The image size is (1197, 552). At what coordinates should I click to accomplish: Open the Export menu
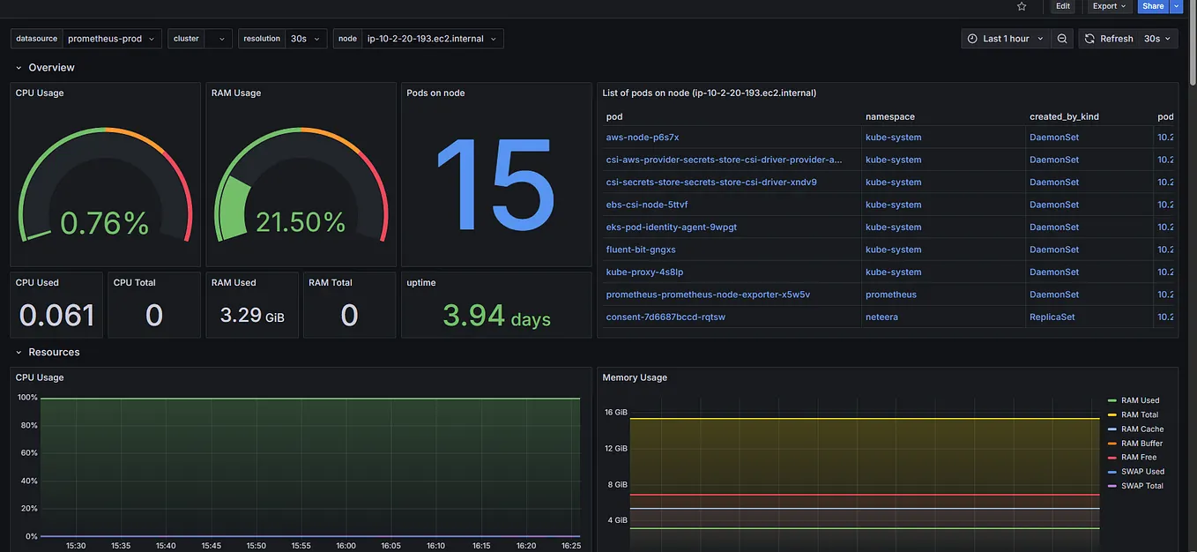tap(1109, 6)
